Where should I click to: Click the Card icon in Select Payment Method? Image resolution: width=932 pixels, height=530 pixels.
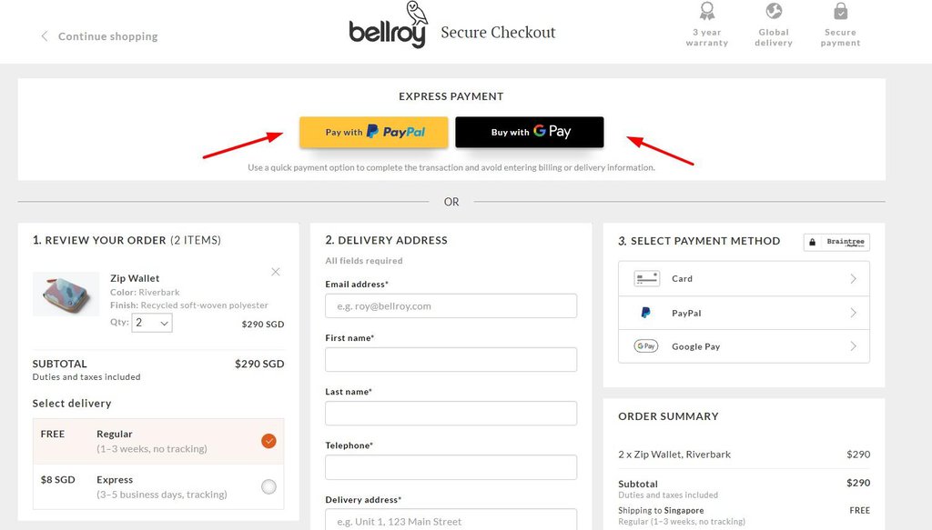(647, 278)
